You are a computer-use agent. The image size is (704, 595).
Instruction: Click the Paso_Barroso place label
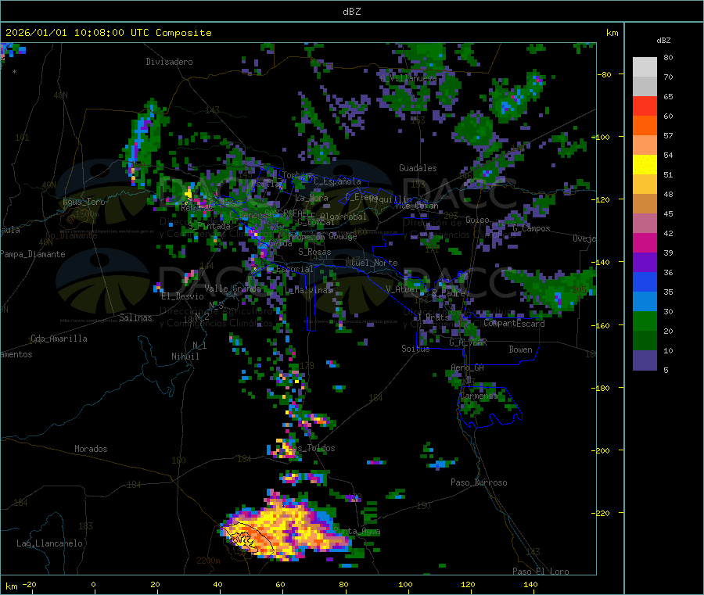(x=479, y=483)
